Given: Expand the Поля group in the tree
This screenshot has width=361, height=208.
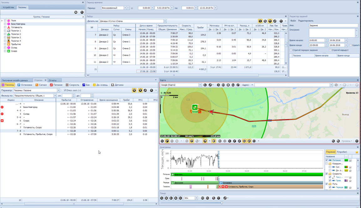Looking at the screenshot, I should [2, 20].
